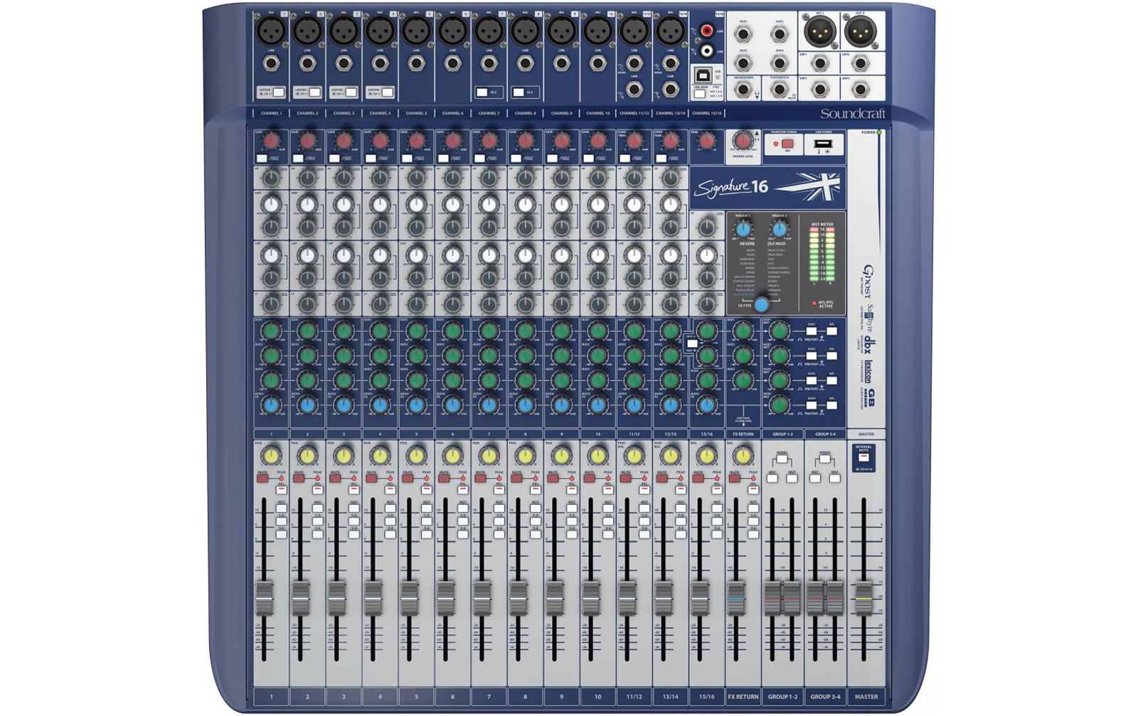Click the phones level knob
The image size is (1138, 716).
click(743, 141)
